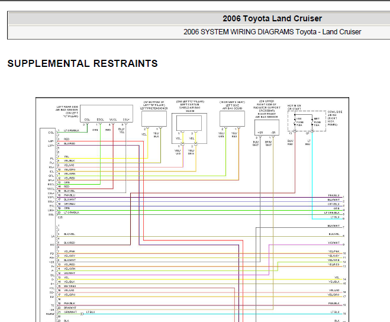Viewport: 390px width, 322px height.
Task: Click the F3 connector label below IGN fuse
Action: [290, 133]
